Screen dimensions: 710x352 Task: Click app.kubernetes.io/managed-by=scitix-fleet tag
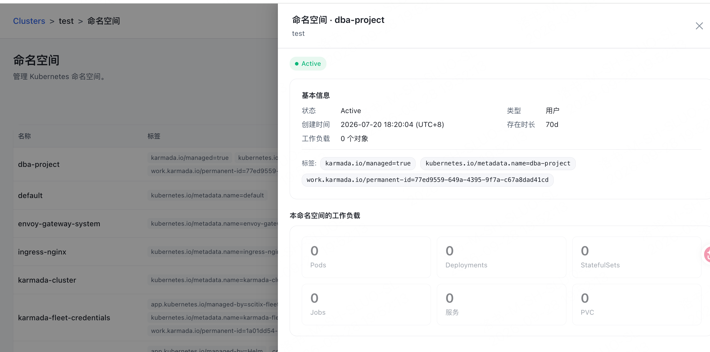click(x=213, y=304)
